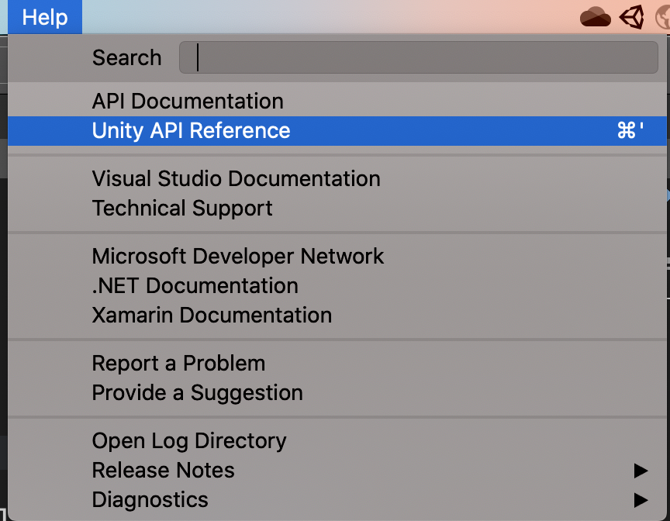Viewport: 670px width, 521px height.
Task: Open Technical Support
Action: pyautogui.click(x=182, y=209)
